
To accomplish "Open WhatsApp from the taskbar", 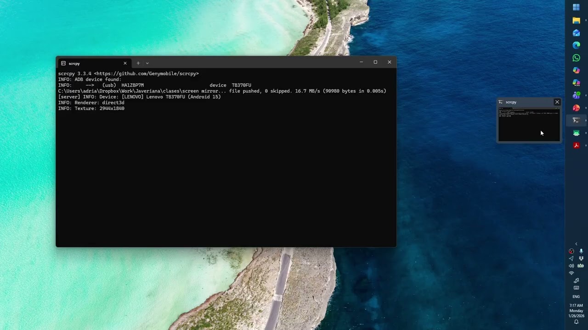I will coord(576,58).
